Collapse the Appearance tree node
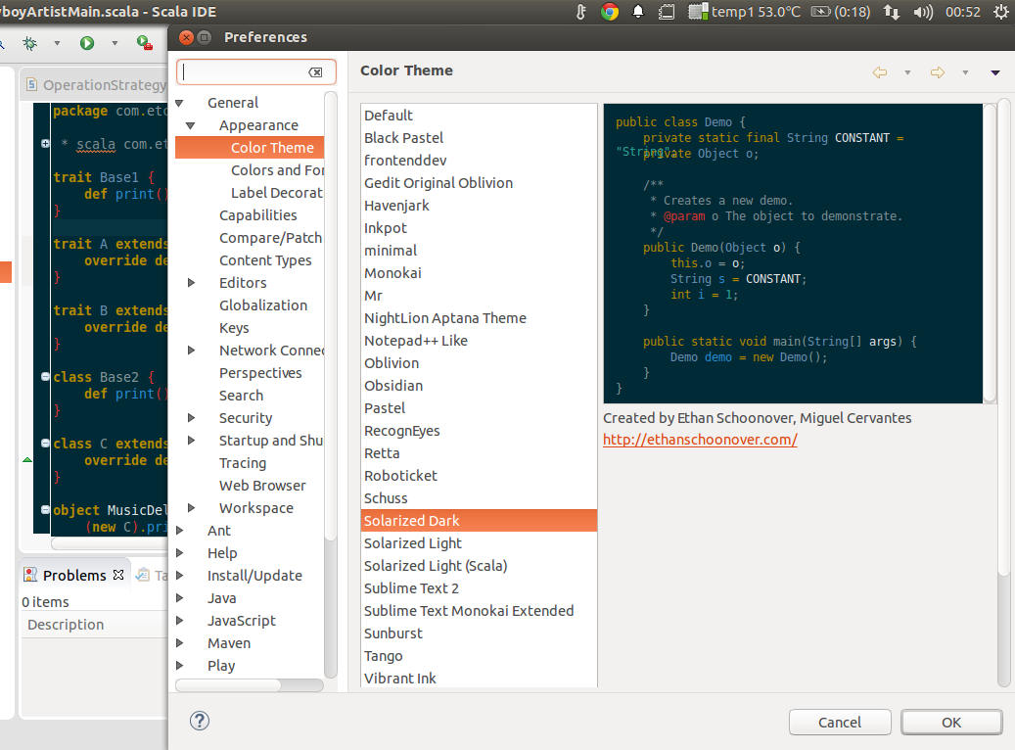1015x750 pixels. click(190, 125)
